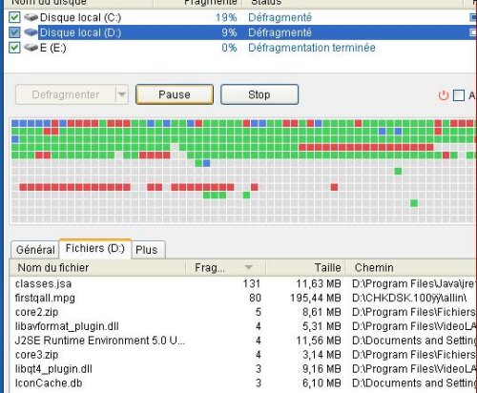
Task: Click the drive icon for Disque local (D:)
Action: point(31,32)
